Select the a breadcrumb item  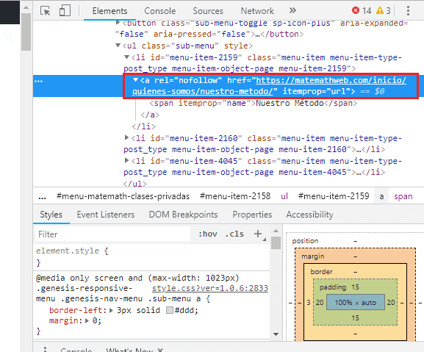[x=381, y=196]
